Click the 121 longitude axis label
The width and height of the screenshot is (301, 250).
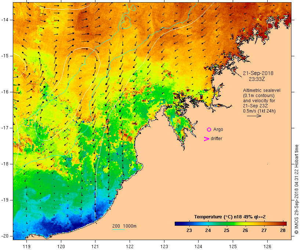tap(95, 246)
